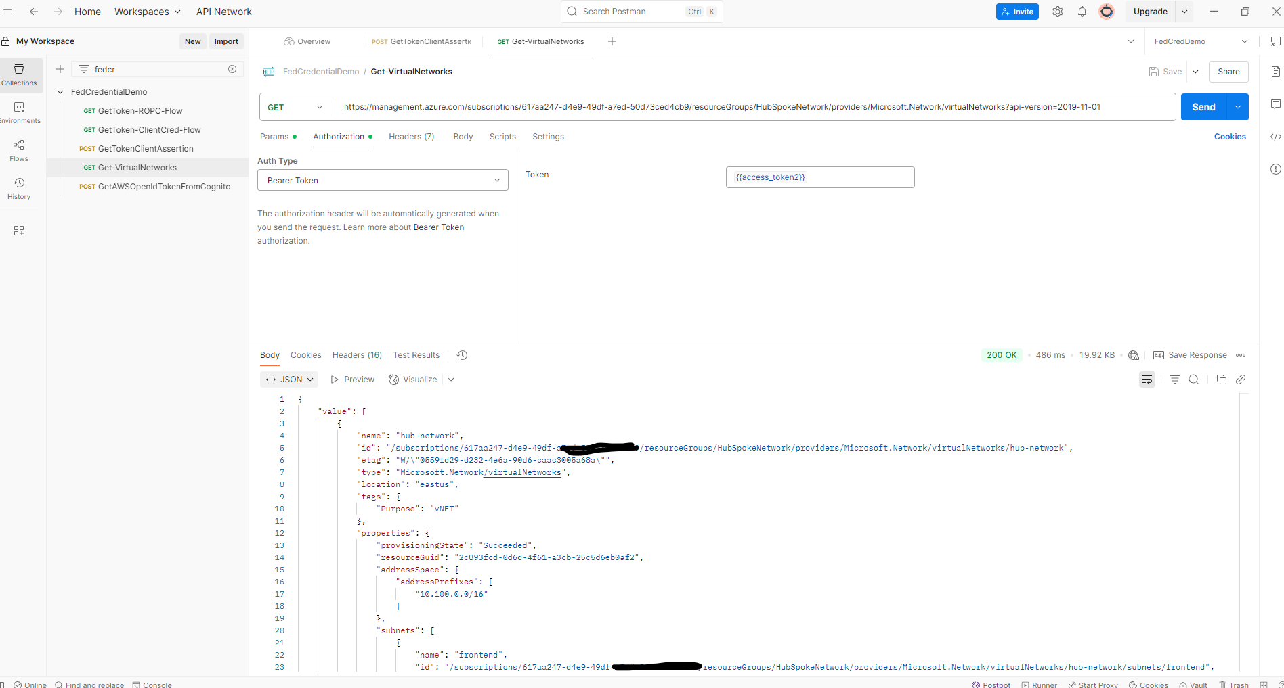Click the Search Postman box
The image size is (1284, 688).
coord(642,12)
